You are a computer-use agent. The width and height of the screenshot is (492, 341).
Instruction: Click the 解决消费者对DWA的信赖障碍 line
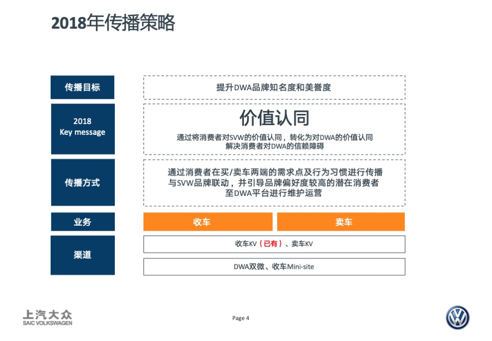[274, 145]
